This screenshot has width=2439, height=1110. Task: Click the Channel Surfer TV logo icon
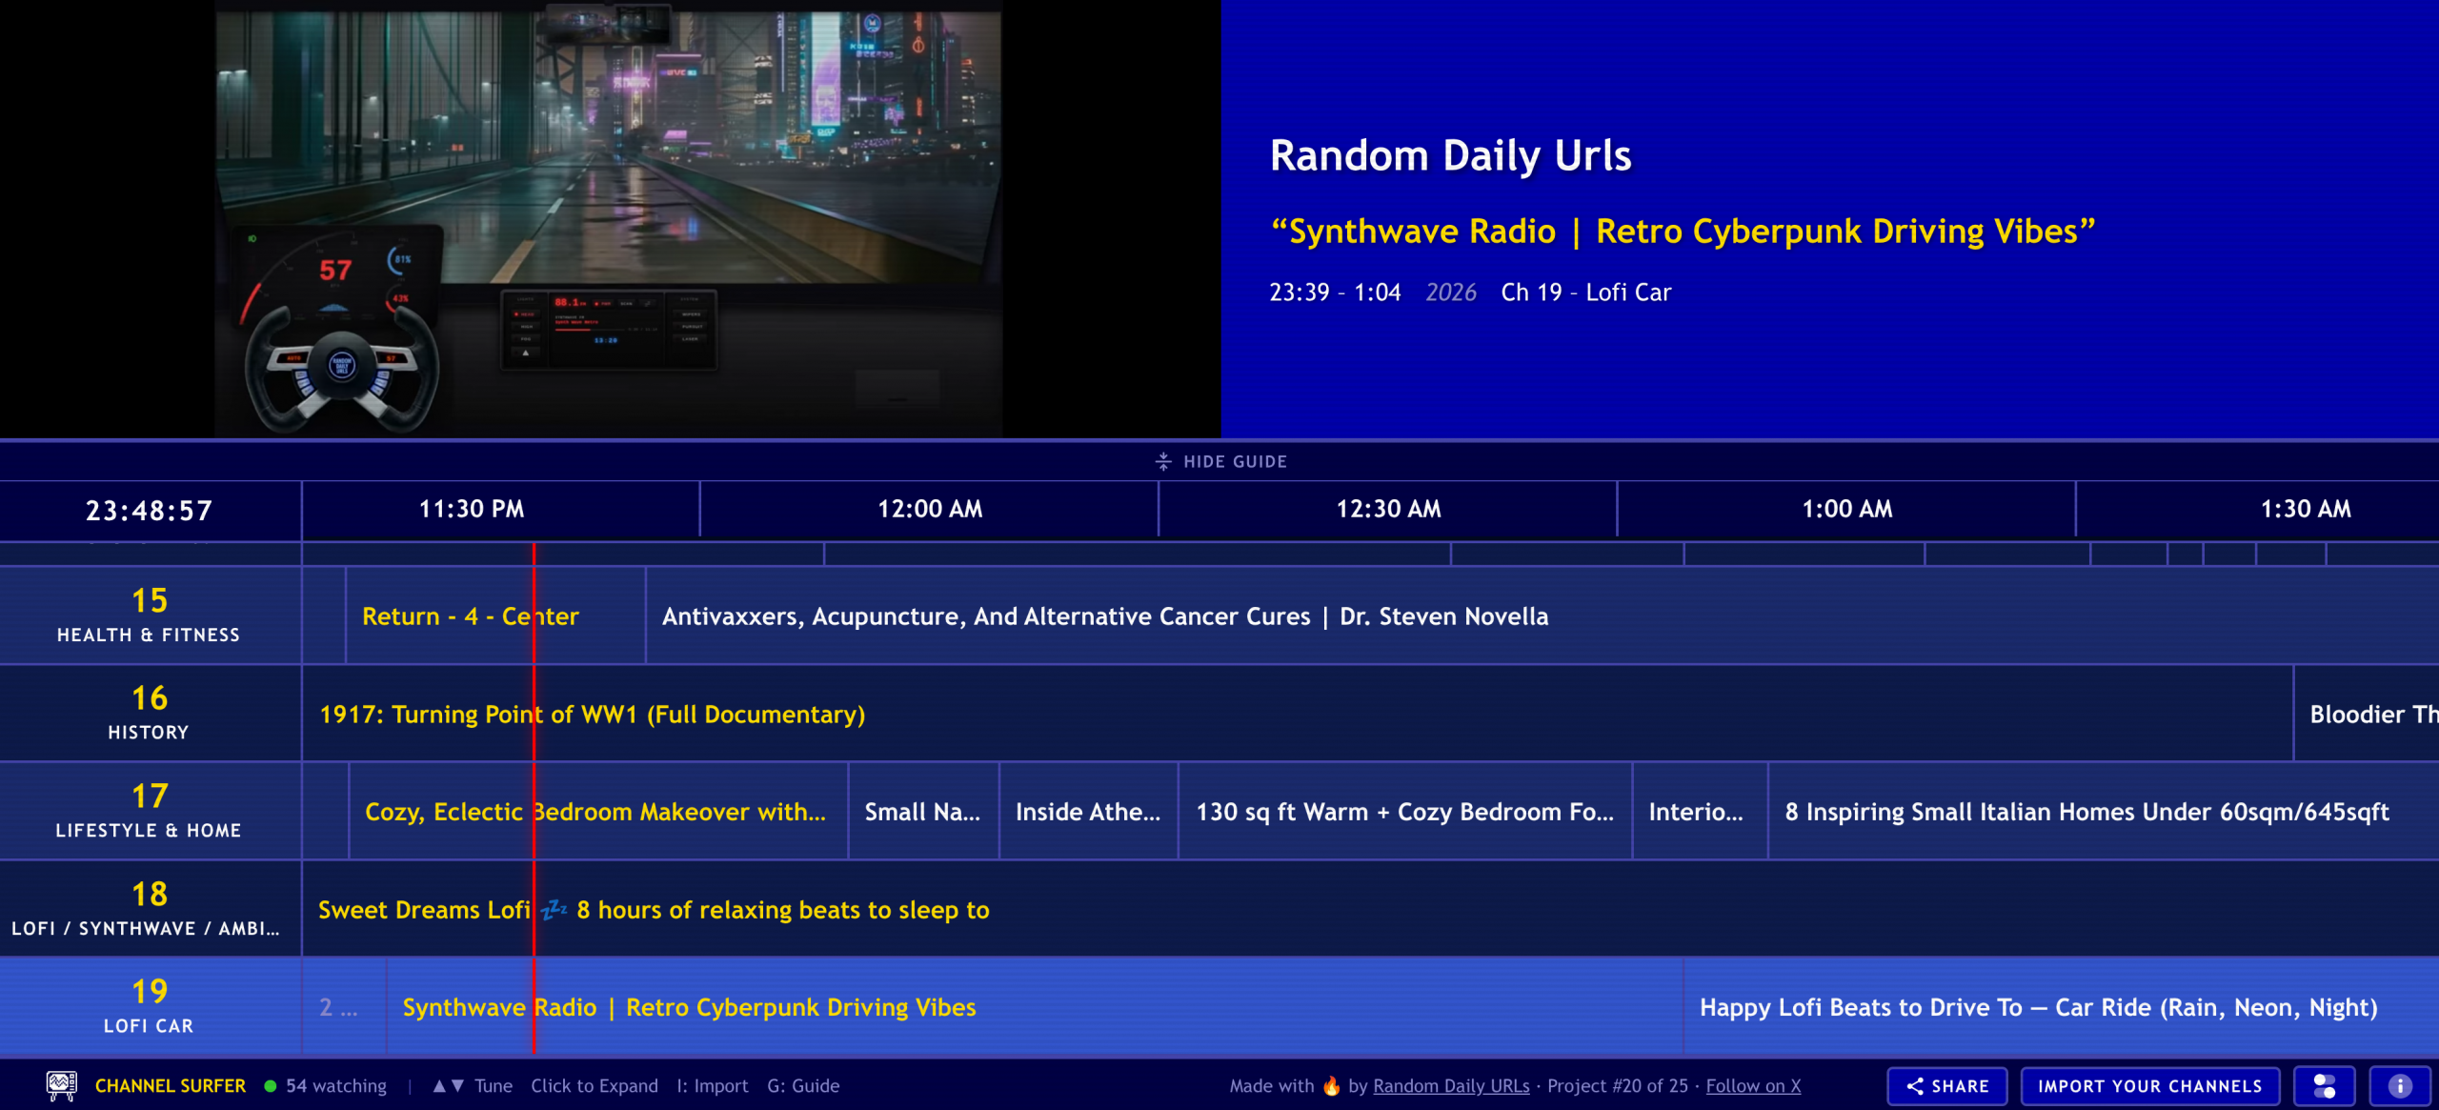(x=61, y=1085)
